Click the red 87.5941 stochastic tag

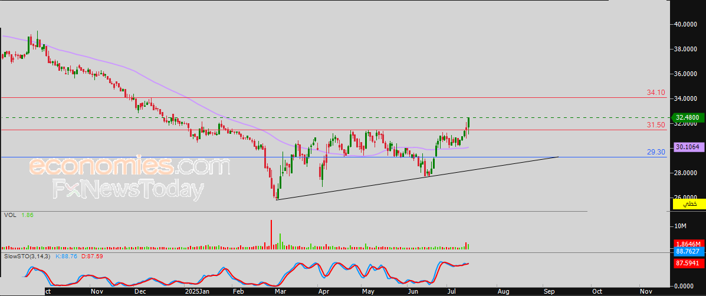688,264
